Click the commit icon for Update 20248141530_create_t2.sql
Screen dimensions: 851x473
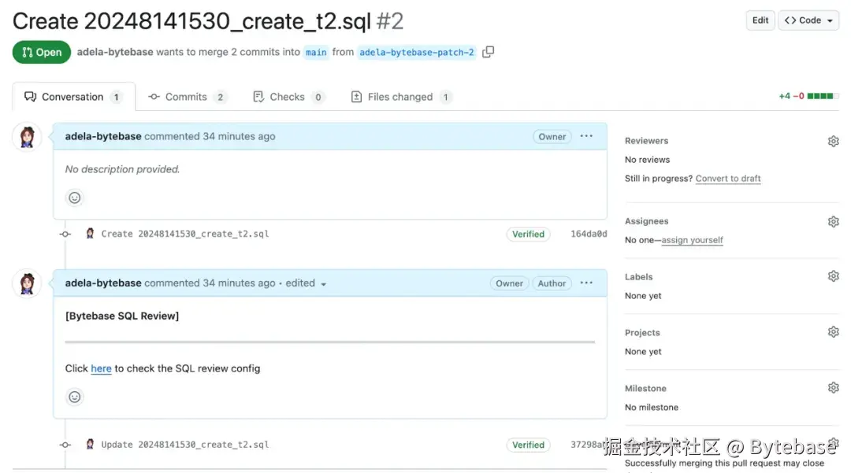[65, 445]
